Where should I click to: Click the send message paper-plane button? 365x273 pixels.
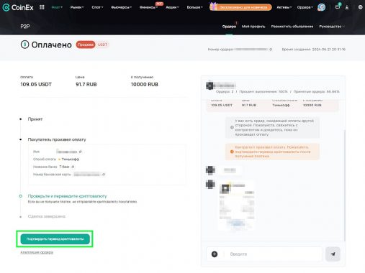(333, 254)
